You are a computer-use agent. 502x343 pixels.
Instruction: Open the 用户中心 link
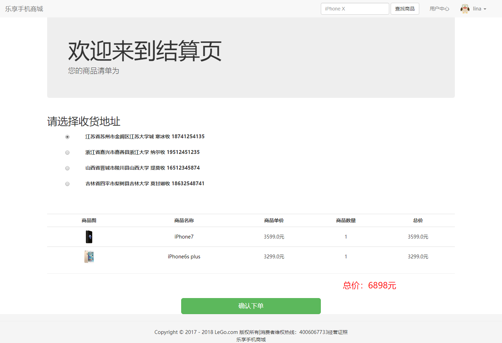click(x=439, y=9)
